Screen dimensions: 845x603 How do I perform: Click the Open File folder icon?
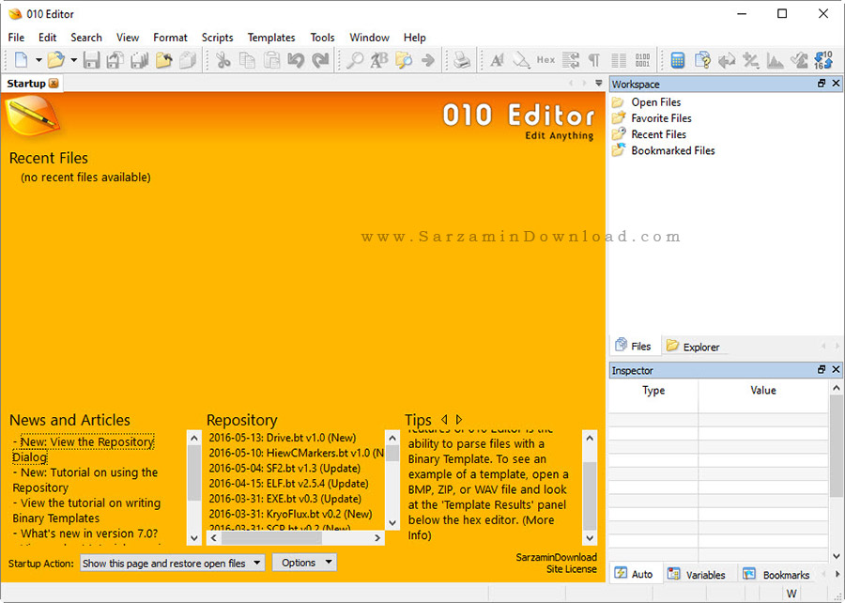[55, 60]
